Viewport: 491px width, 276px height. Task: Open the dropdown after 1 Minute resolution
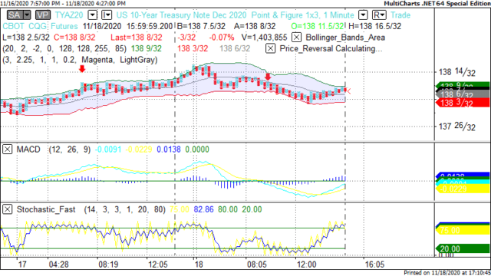coord(363,15)
